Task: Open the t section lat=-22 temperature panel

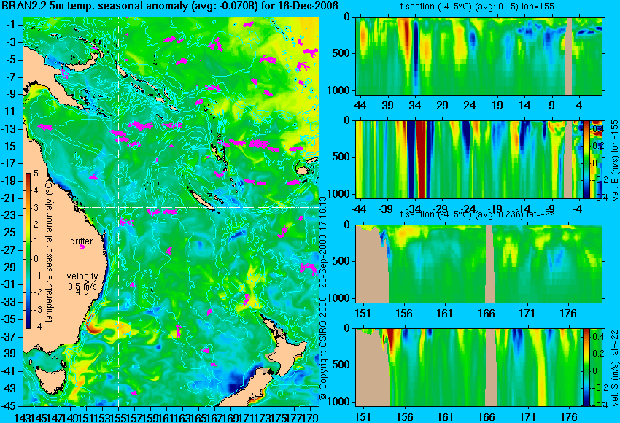Action: (479, 264)
